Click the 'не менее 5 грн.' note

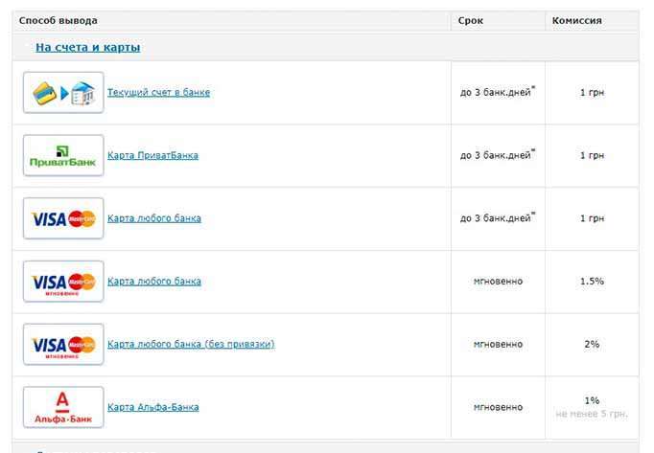[592, 414]
